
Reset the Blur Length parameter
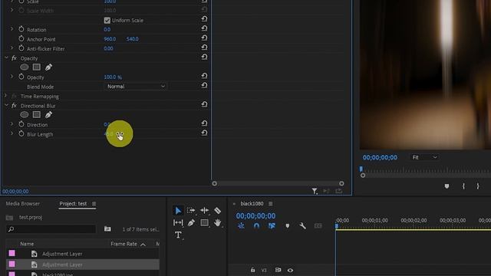(204, 133)
